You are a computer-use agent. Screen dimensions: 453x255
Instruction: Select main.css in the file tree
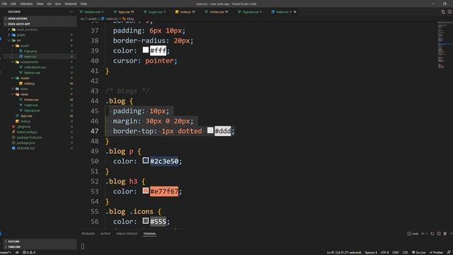click(x=30, y=57)
